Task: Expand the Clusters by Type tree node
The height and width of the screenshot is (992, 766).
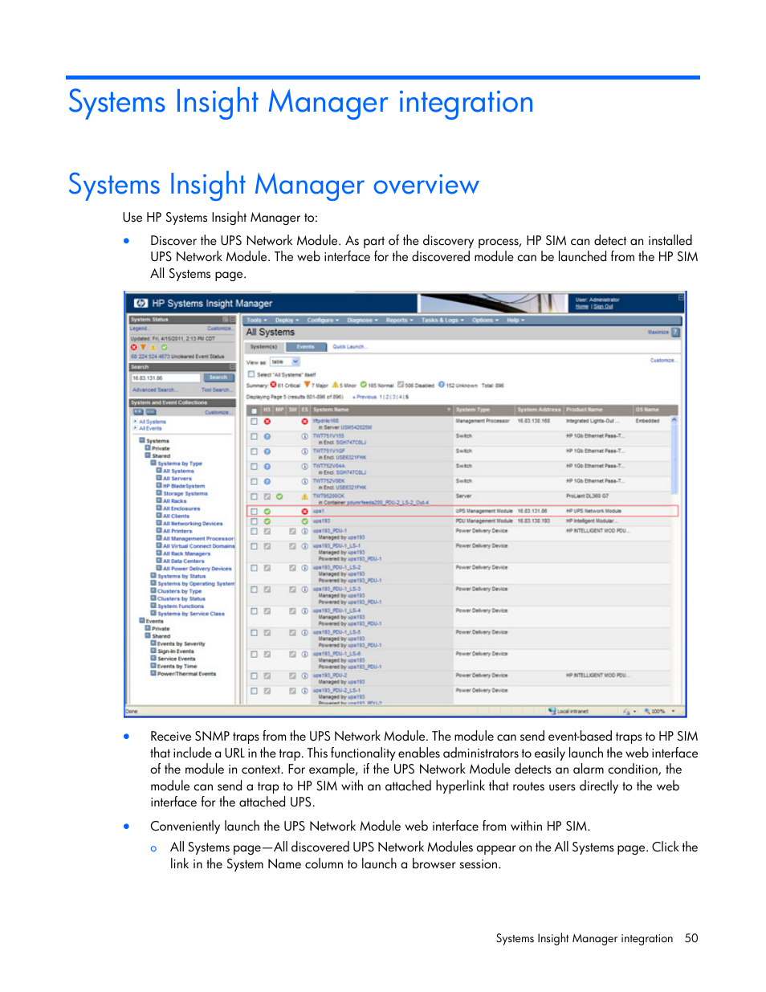Action: coord(153,591)
